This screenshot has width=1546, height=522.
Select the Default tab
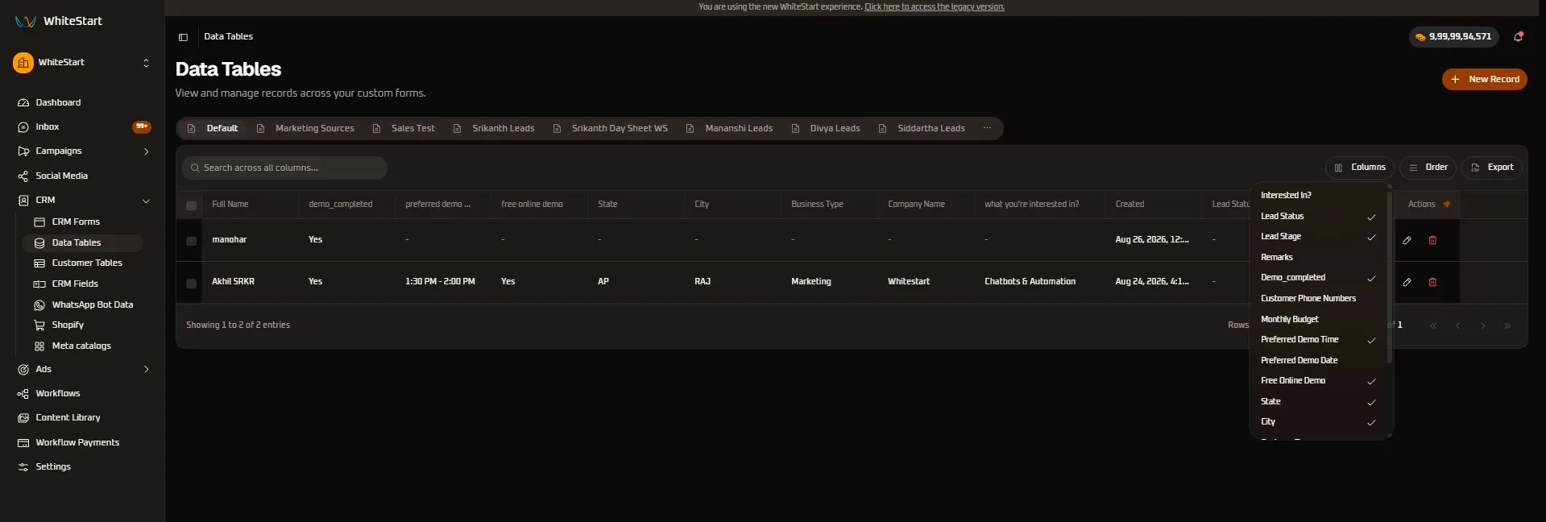click(x=213, y=128)
